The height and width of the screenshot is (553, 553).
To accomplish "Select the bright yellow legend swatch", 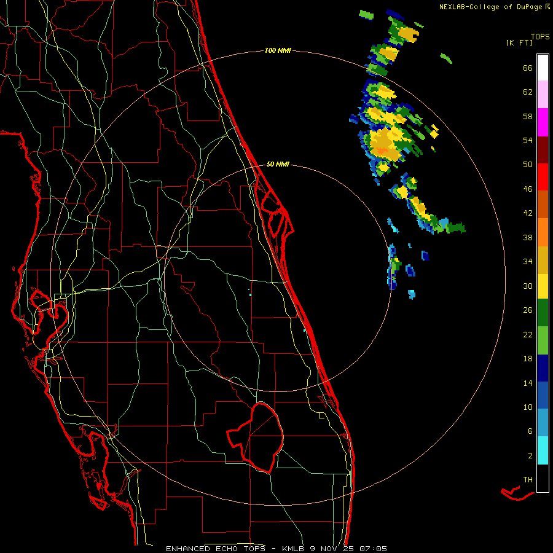I will 543,287.
